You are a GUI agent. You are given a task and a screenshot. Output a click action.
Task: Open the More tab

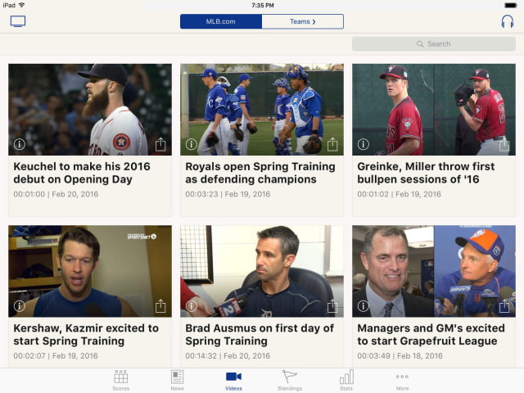[x=402, y=381]
